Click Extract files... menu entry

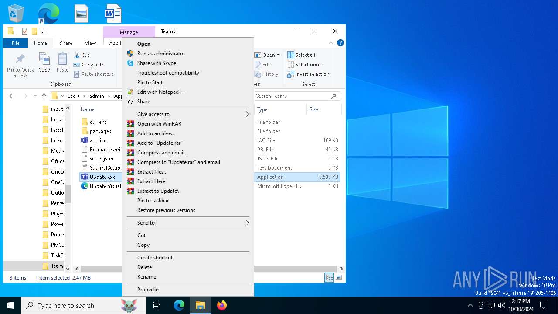click(x=188, y=172)
